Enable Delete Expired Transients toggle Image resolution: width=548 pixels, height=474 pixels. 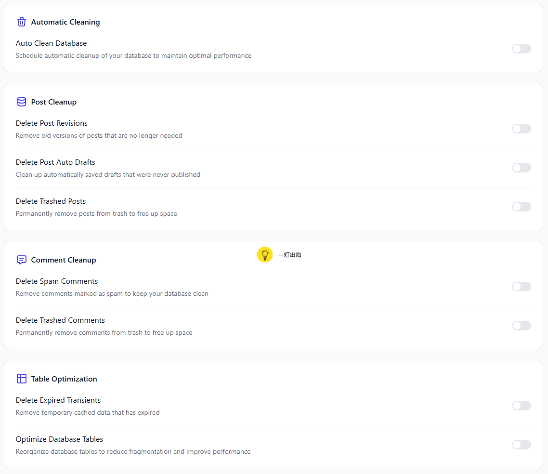pyautogui.click(x=522, y=406)
